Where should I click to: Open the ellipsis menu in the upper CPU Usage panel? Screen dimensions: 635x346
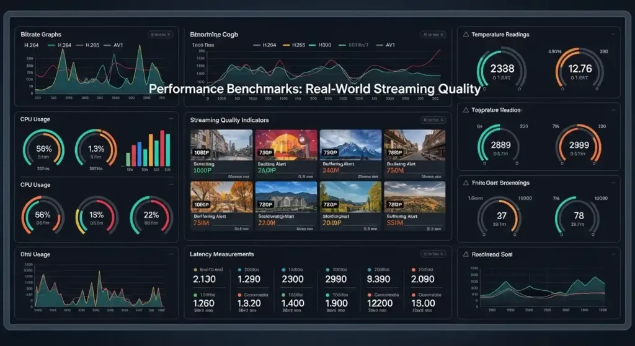coord(171,118)
